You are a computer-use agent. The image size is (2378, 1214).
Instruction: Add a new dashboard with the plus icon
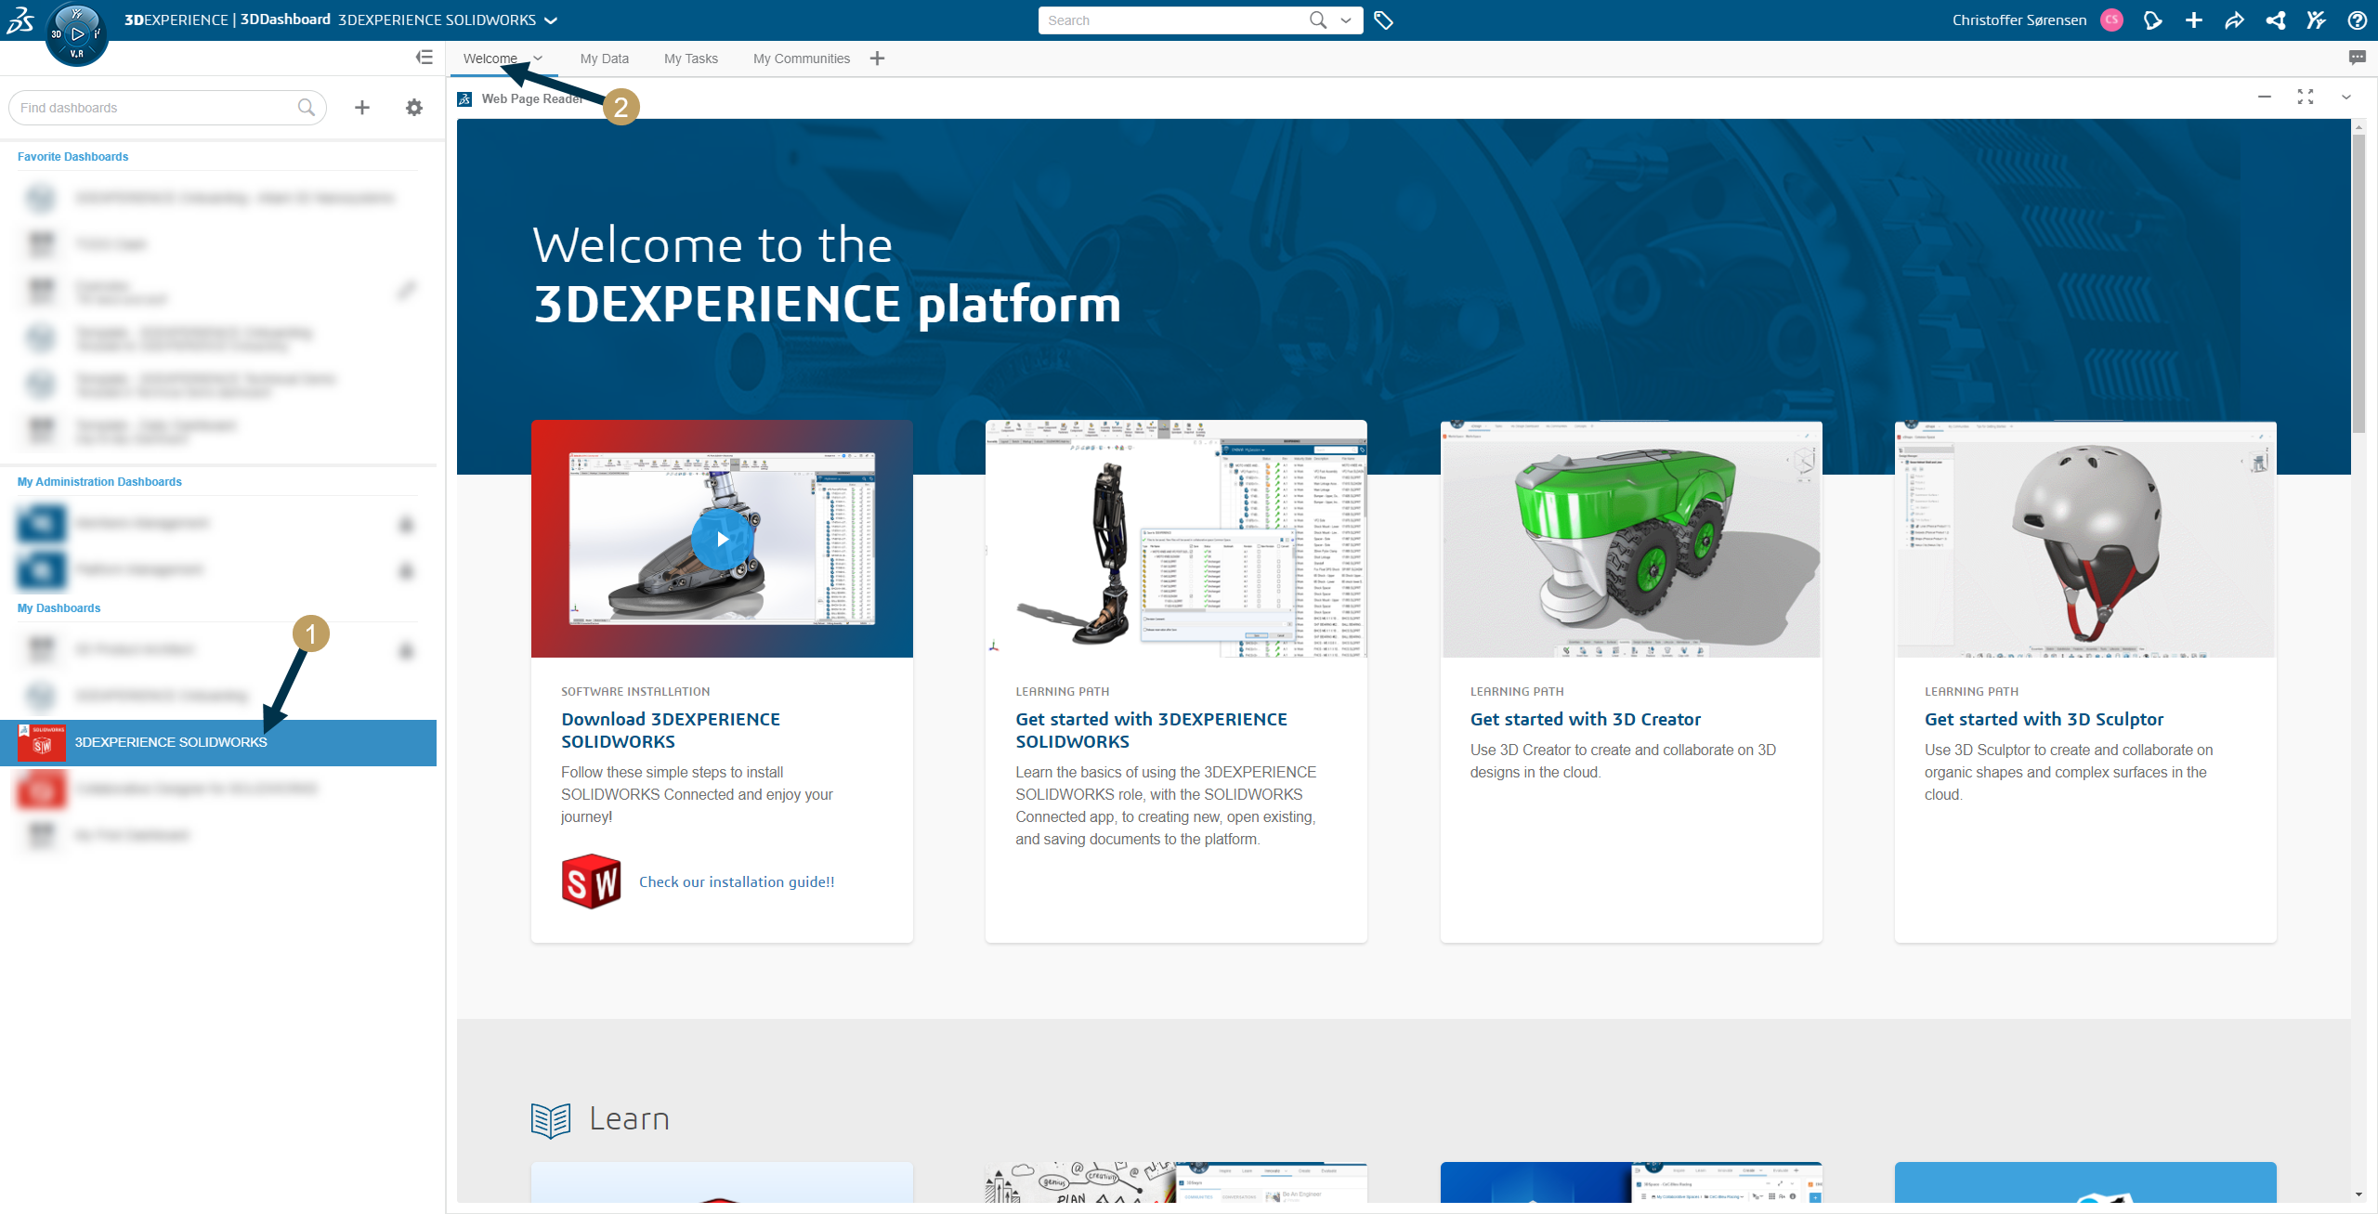click(x=362, y=108)
